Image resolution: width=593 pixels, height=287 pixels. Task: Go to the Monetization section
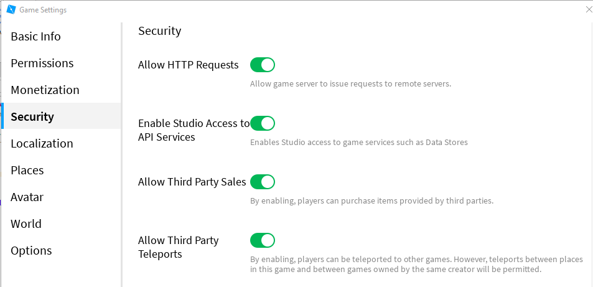[x=45, y=90]
